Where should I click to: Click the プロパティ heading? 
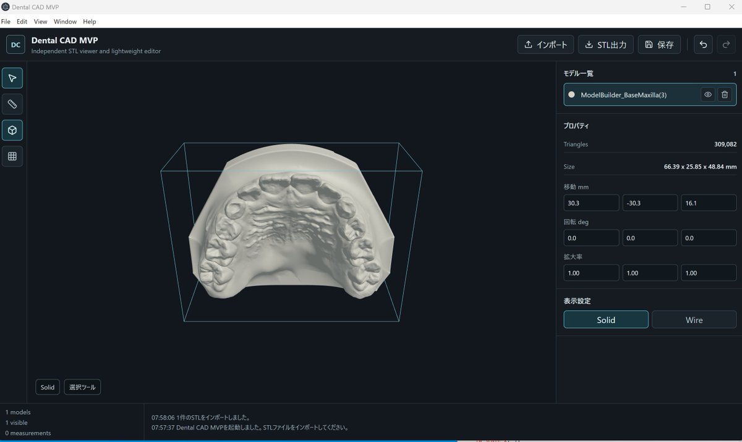576,125
